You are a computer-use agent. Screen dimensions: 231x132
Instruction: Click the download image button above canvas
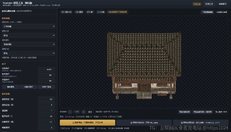[x=207, y=12]
